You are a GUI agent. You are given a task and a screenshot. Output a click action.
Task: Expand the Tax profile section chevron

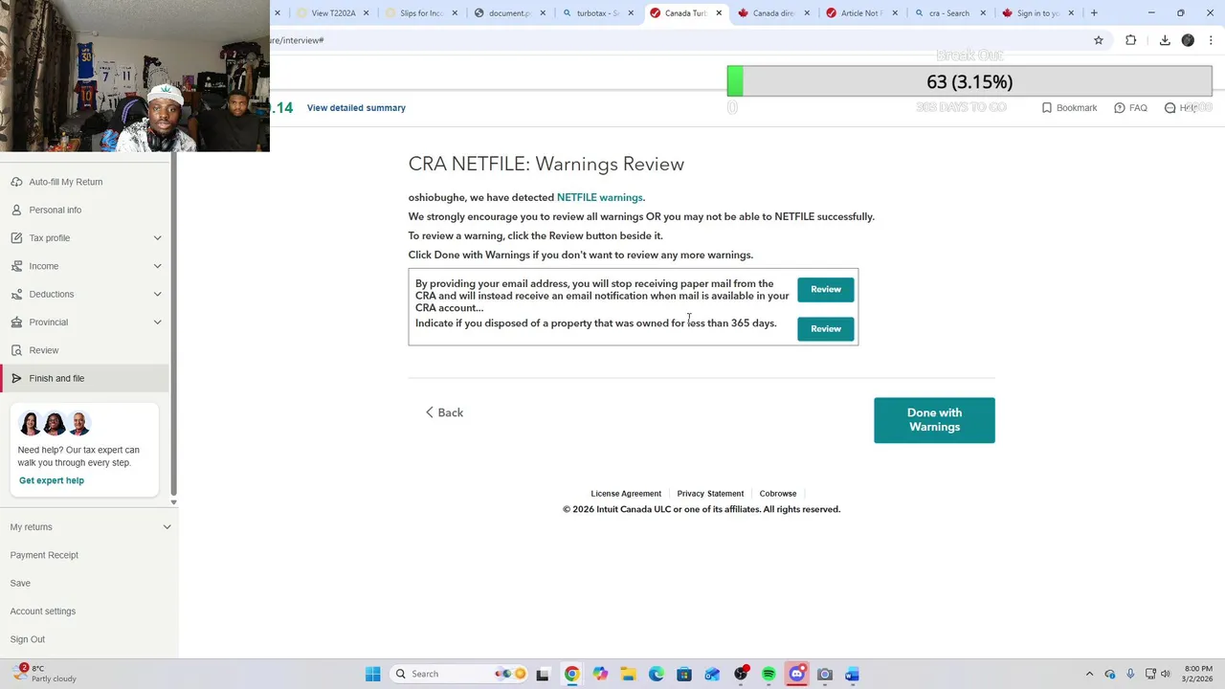157,238
